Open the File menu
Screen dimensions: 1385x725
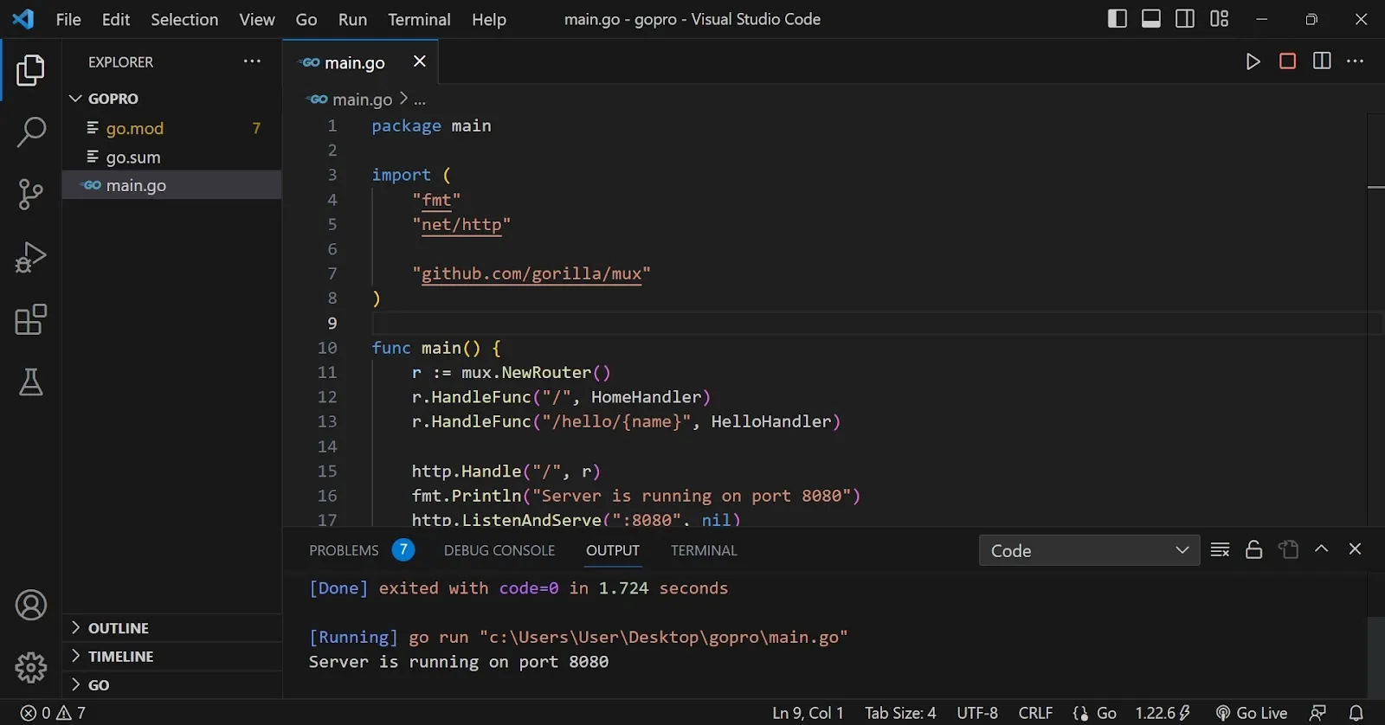(x=68, y=19)
